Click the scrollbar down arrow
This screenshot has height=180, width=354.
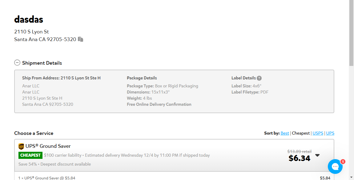click(x=351, y=178)
